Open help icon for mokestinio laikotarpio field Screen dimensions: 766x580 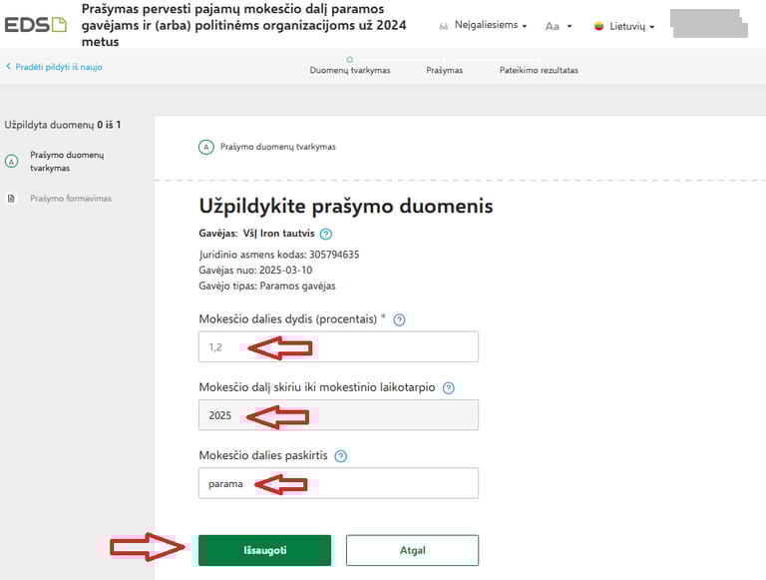click(448, 387)
